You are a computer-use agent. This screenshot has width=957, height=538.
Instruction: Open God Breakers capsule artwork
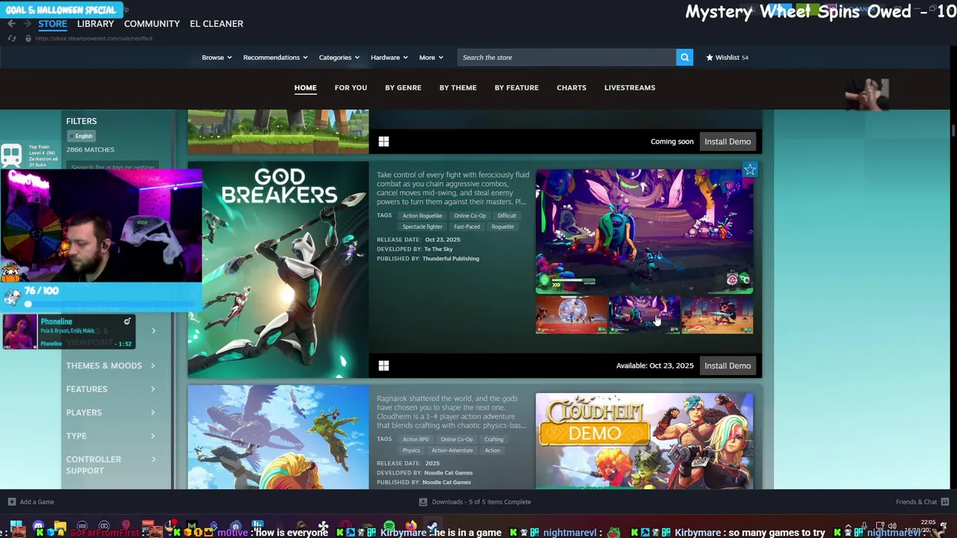point(278,270)
